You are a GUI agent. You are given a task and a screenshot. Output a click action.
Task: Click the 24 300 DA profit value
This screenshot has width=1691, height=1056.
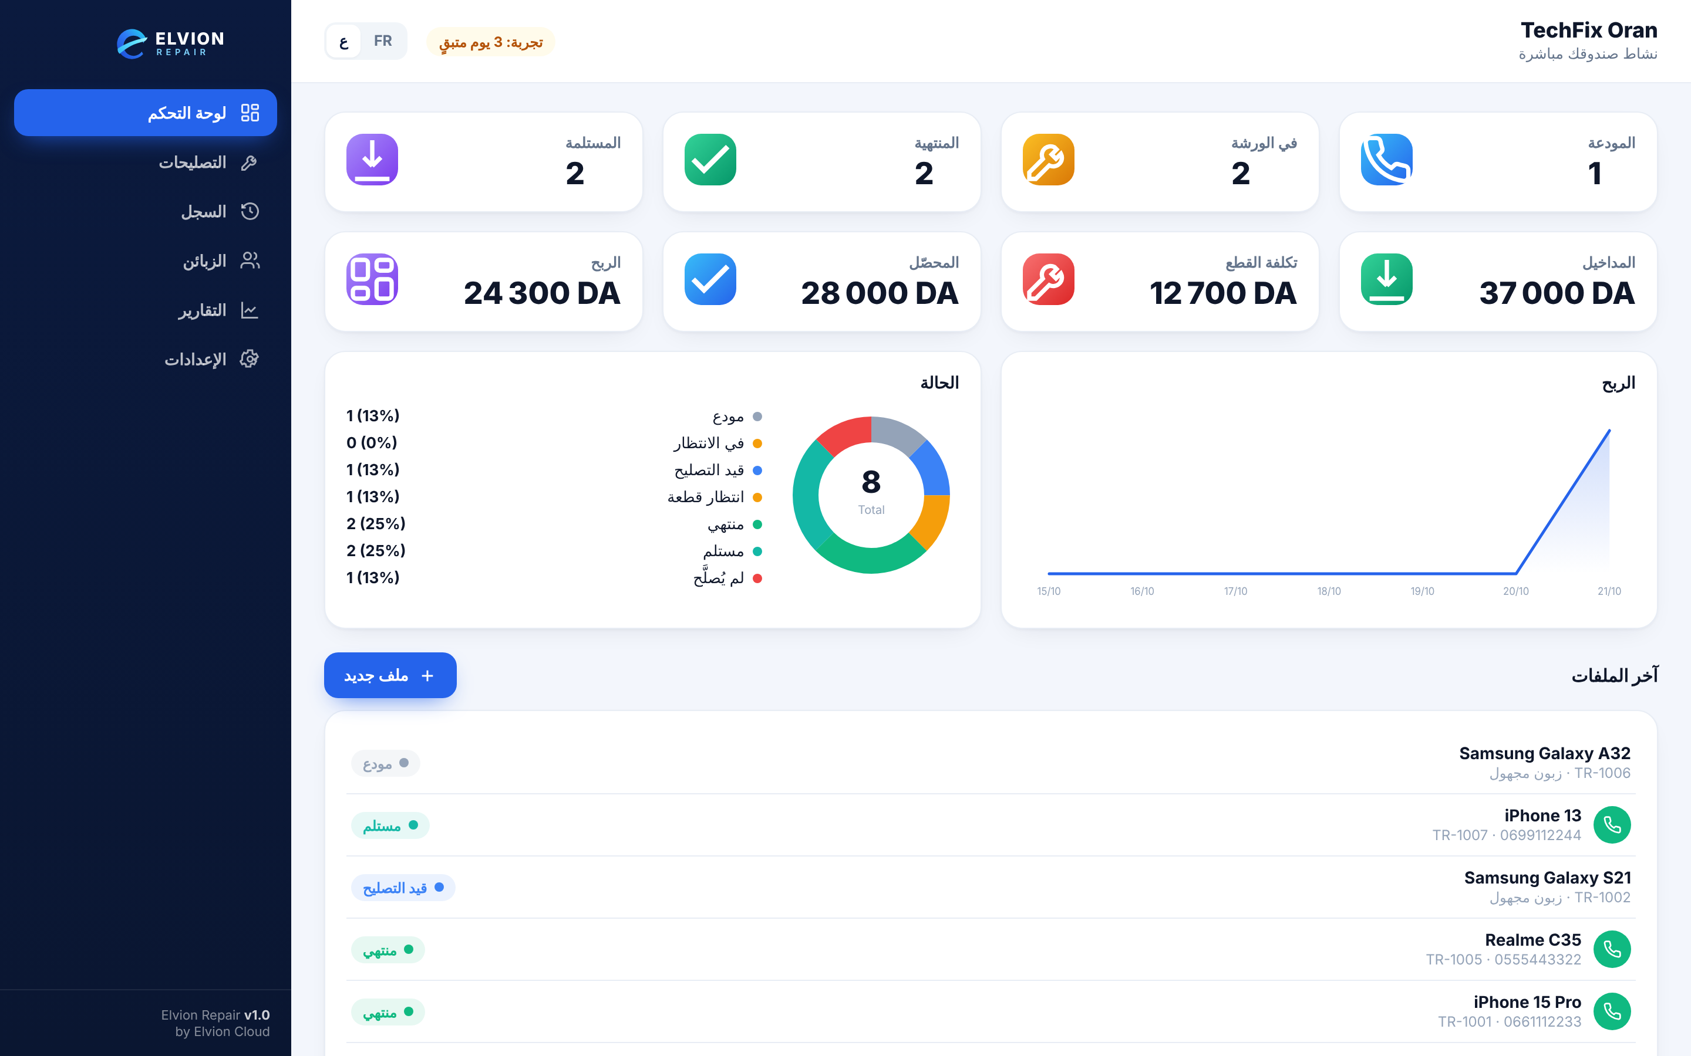(x=541, y=293)
